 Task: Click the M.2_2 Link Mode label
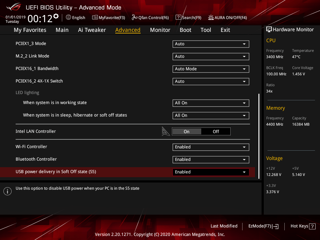tap(32, 56)
